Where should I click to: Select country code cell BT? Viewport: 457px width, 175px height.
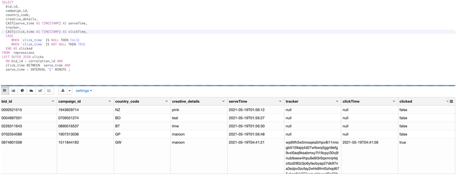click(142, 126)
